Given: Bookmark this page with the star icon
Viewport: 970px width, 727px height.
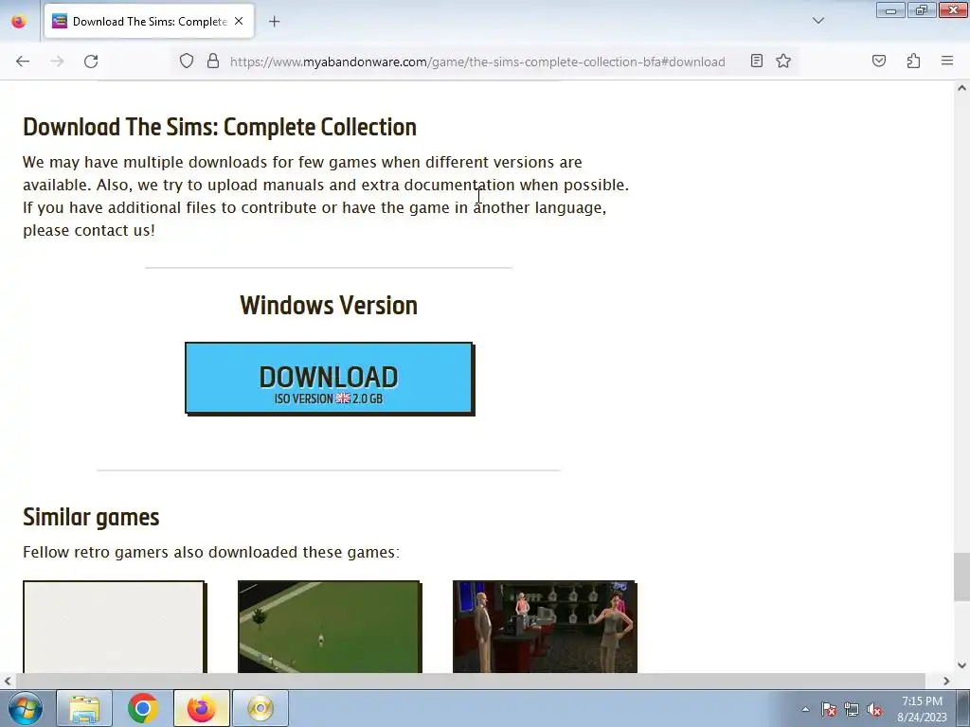Looking at the screenshot, I should pyautogui.click(x=783, y=61).
